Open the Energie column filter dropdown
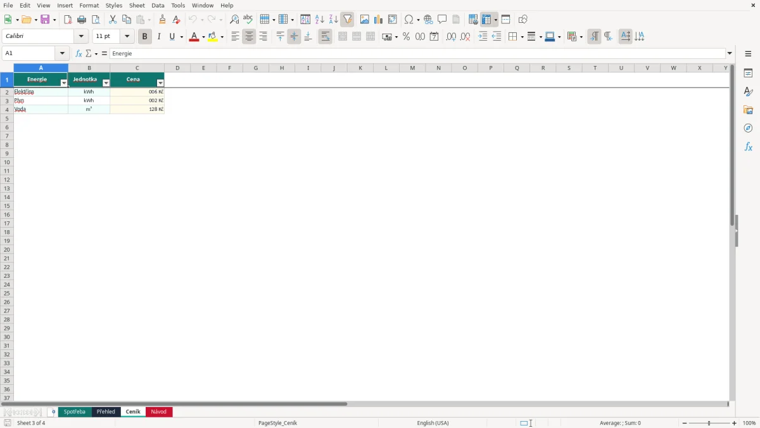Image resolution: width=760 pixels, height=428 pixels. (64, 83)
